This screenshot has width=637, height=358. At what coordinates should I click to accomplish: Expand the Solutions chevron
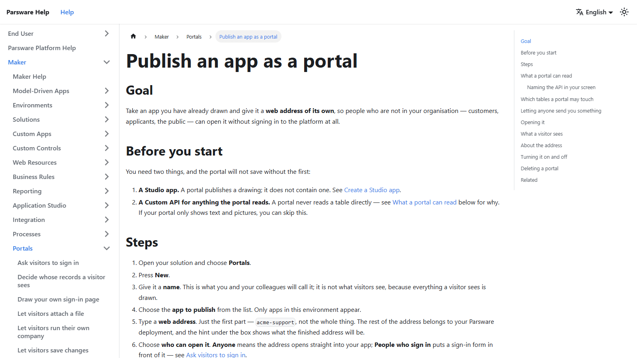click(x=107, y=119)
